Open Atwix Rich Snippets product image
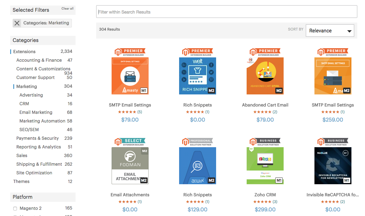Screen dimensions: 365x216 click(197, 166)
